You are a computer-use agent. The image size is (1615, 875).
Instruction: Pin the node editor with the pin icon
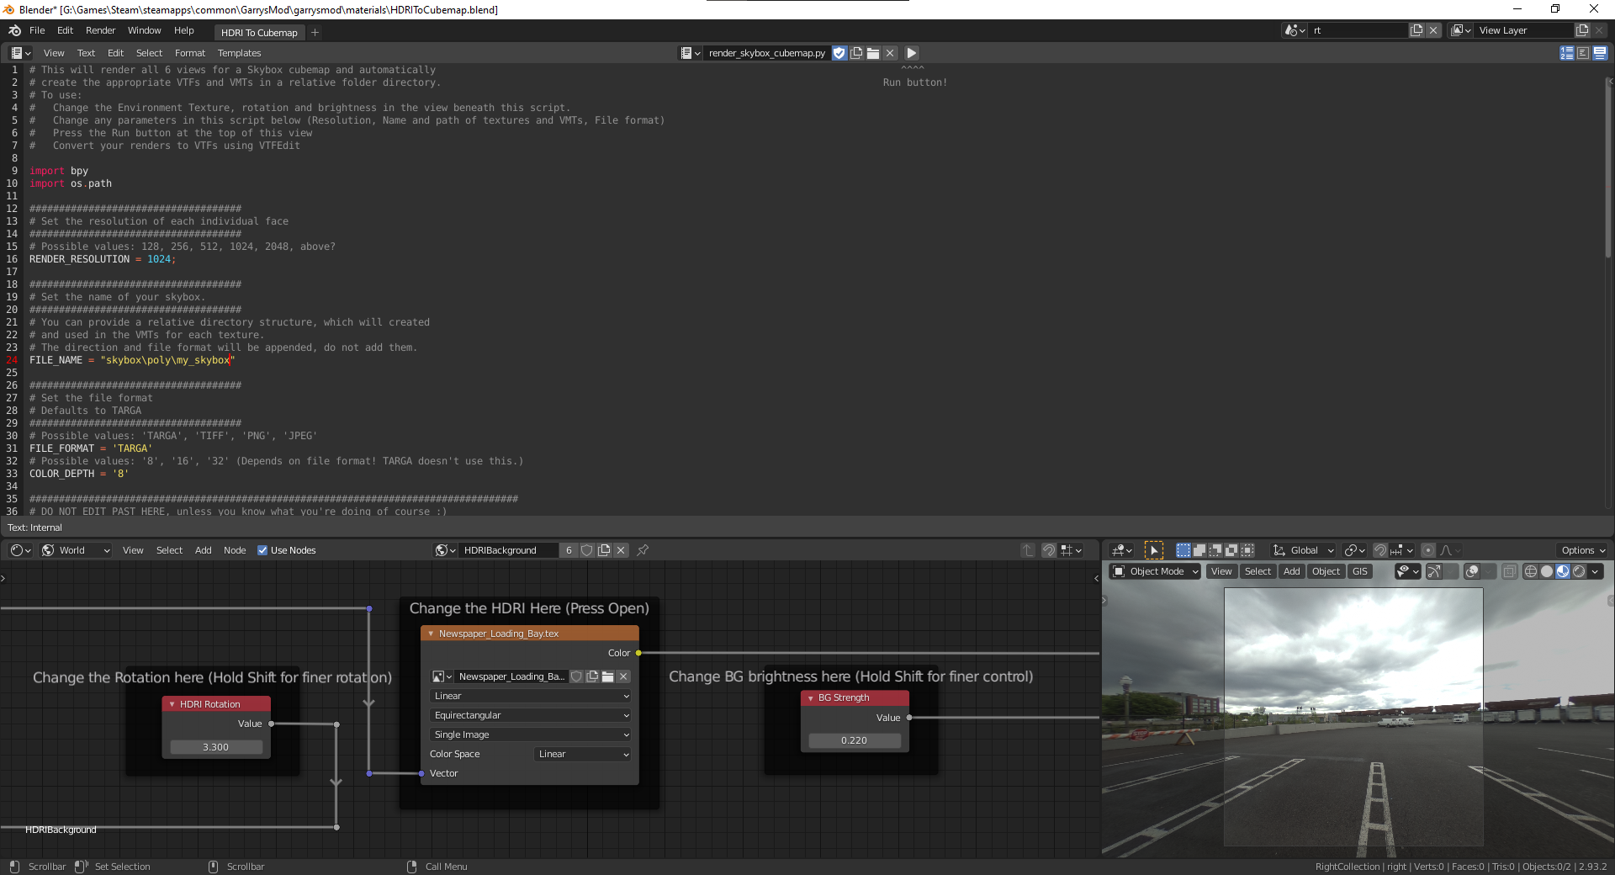pyautogui.click(x=643, y=550)
